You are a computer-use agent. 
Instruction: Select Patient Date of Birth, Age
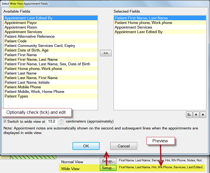pyautogui.click(x=51, y=50)
